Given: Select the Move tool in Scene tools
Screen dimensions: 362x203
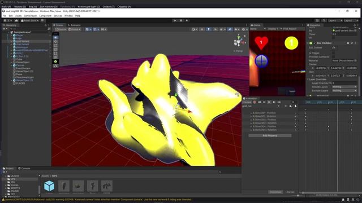Looking at the screenshot, I should pyautogui.click(x=55, y=41).
